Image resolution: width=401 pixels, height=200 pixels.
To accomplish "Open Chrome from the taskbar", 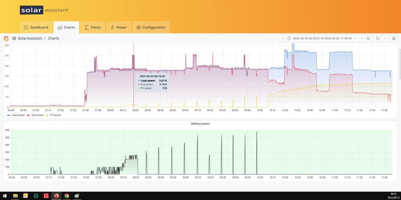I will tap(67, 196).
